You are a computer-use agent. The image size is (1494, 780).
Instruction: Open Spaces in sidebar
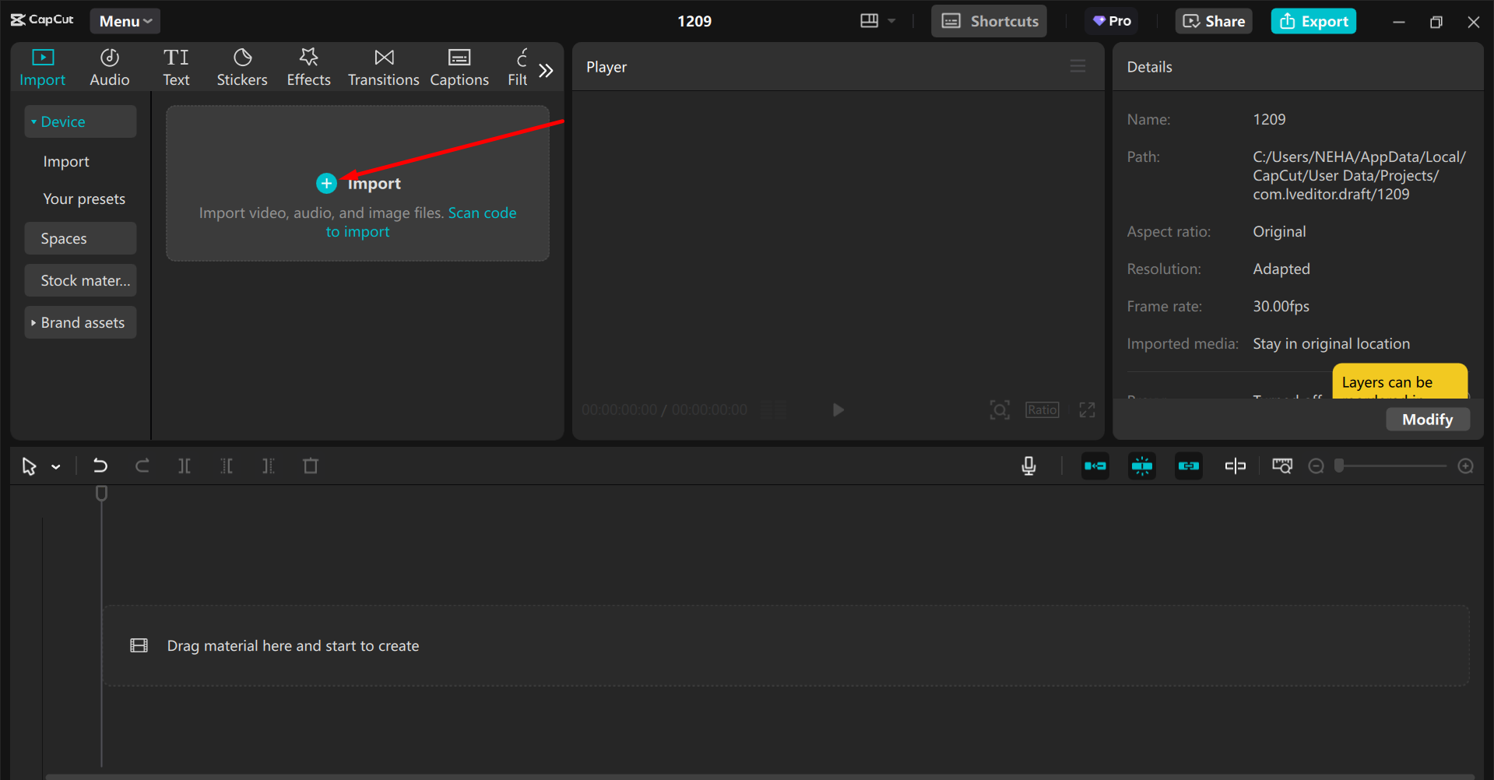pos(80,238)
